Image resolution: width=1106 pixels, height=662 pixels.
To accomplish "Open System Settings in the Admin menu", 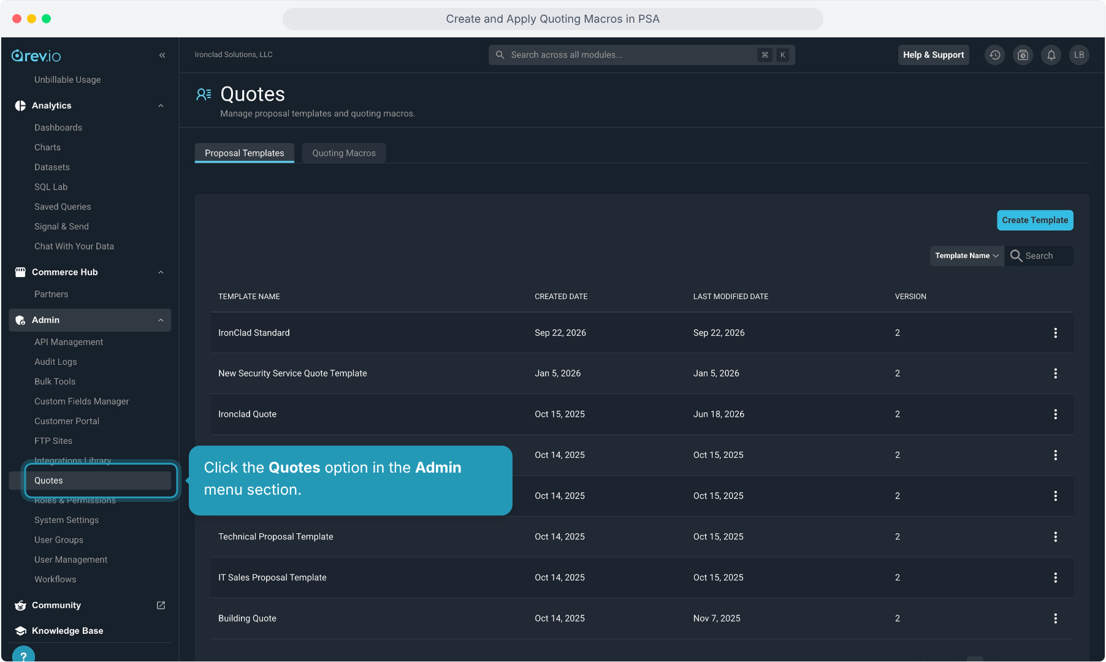I will tap(66, 520).
